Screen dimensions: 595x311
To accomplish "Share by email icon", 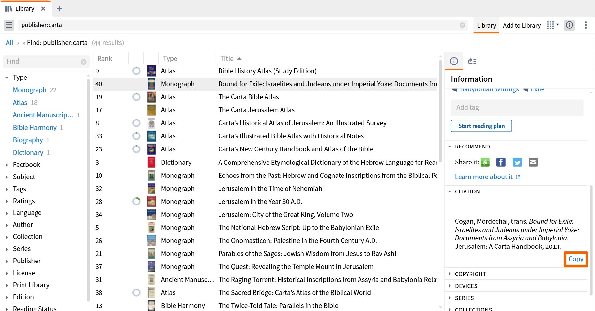I will coord(533,162).
